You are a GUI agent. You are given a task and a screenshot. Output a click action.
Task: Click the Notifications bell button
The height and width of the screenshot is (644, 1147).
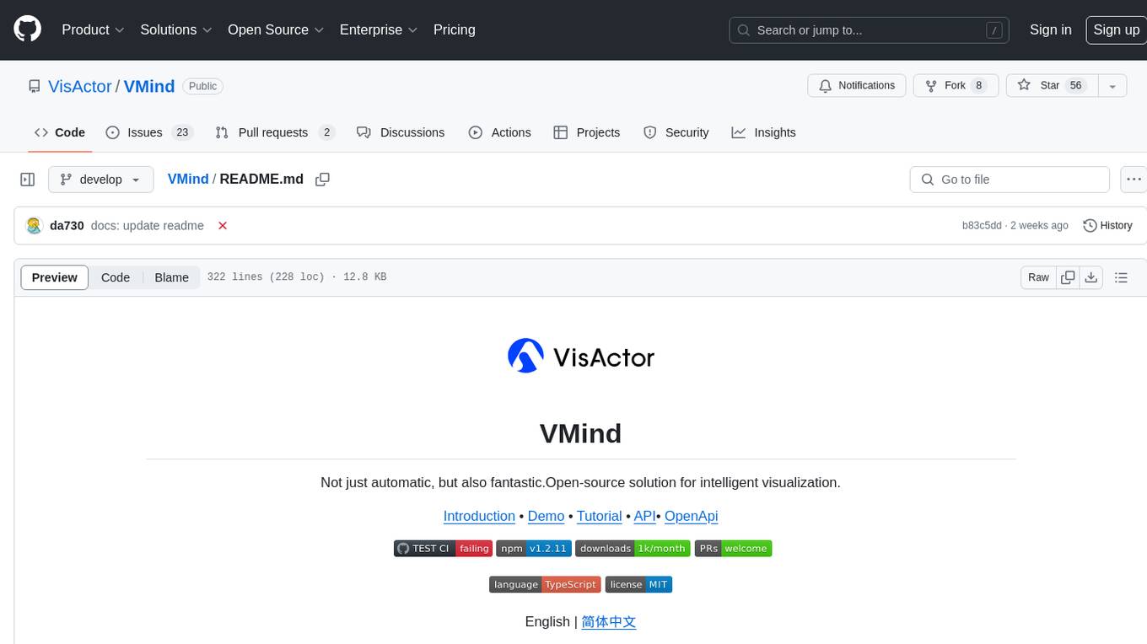tap(857, 86)
